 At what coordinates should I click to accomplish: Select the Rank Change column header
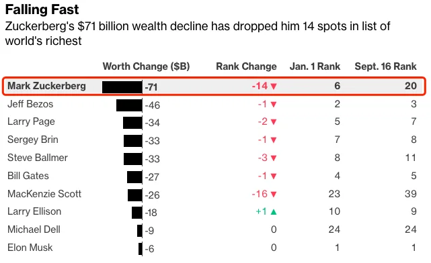pyautogui.click(x=246, y=66)
